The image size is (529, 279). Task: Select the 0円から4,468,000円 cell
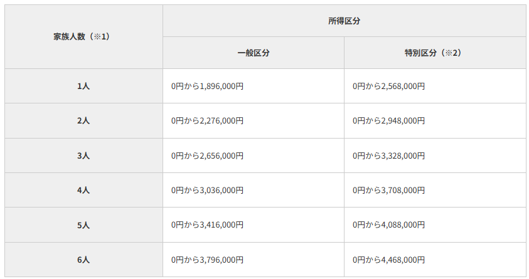[x=388, y=260]
